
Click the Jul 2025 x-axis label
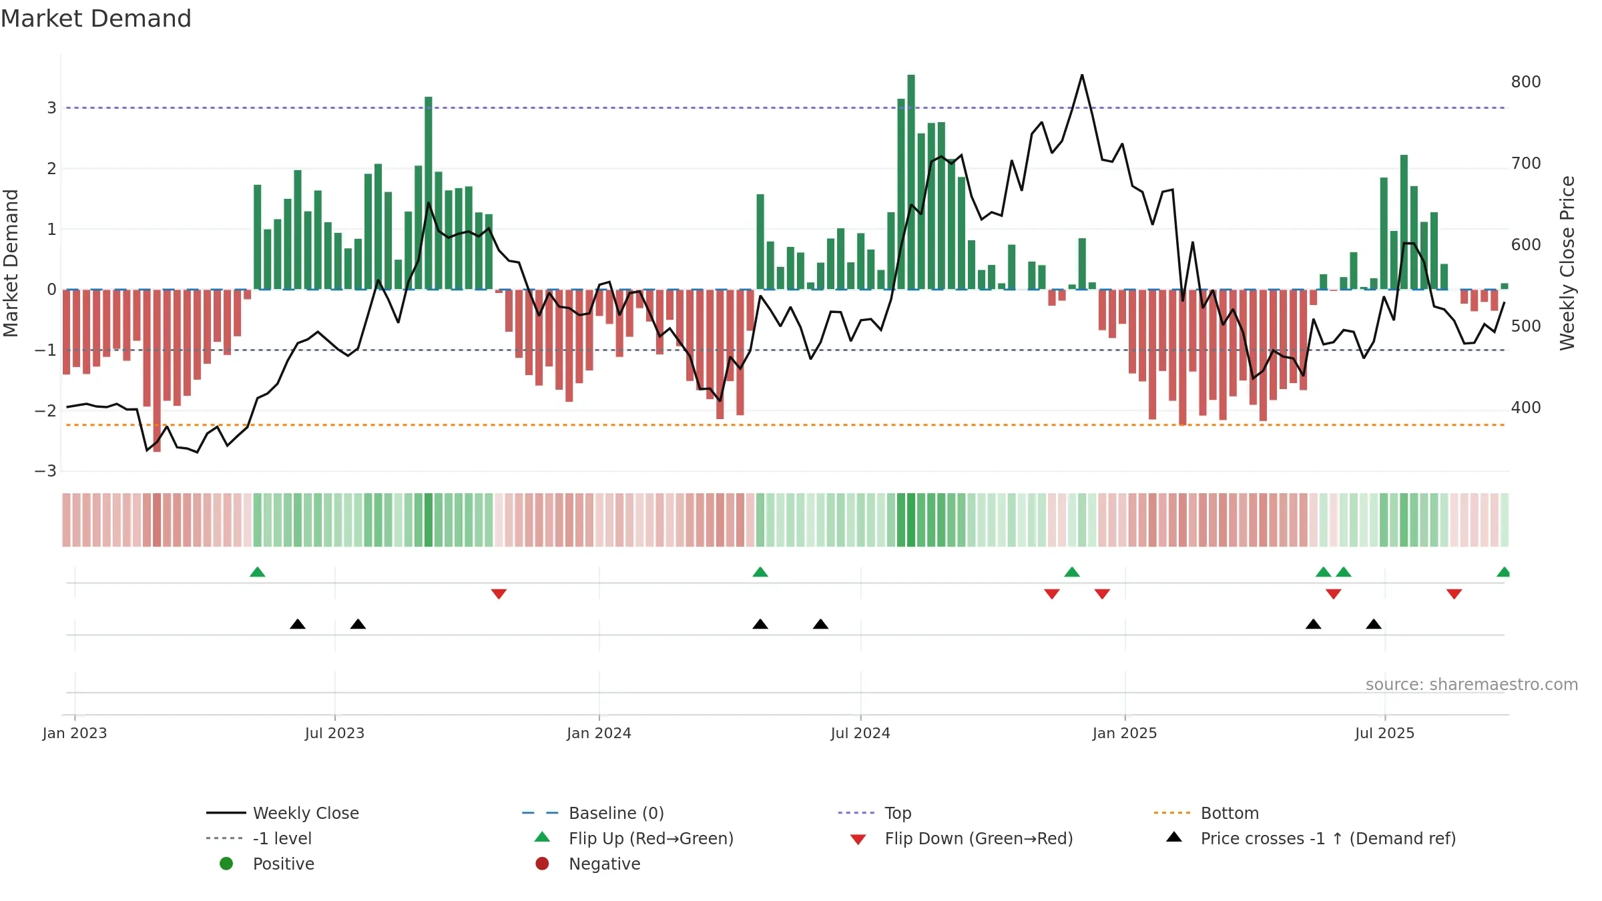1384,733
